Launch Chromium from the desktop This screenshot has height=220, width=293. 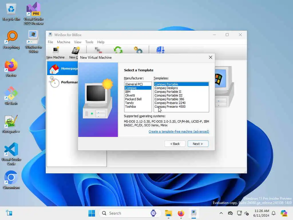[11, 180]
